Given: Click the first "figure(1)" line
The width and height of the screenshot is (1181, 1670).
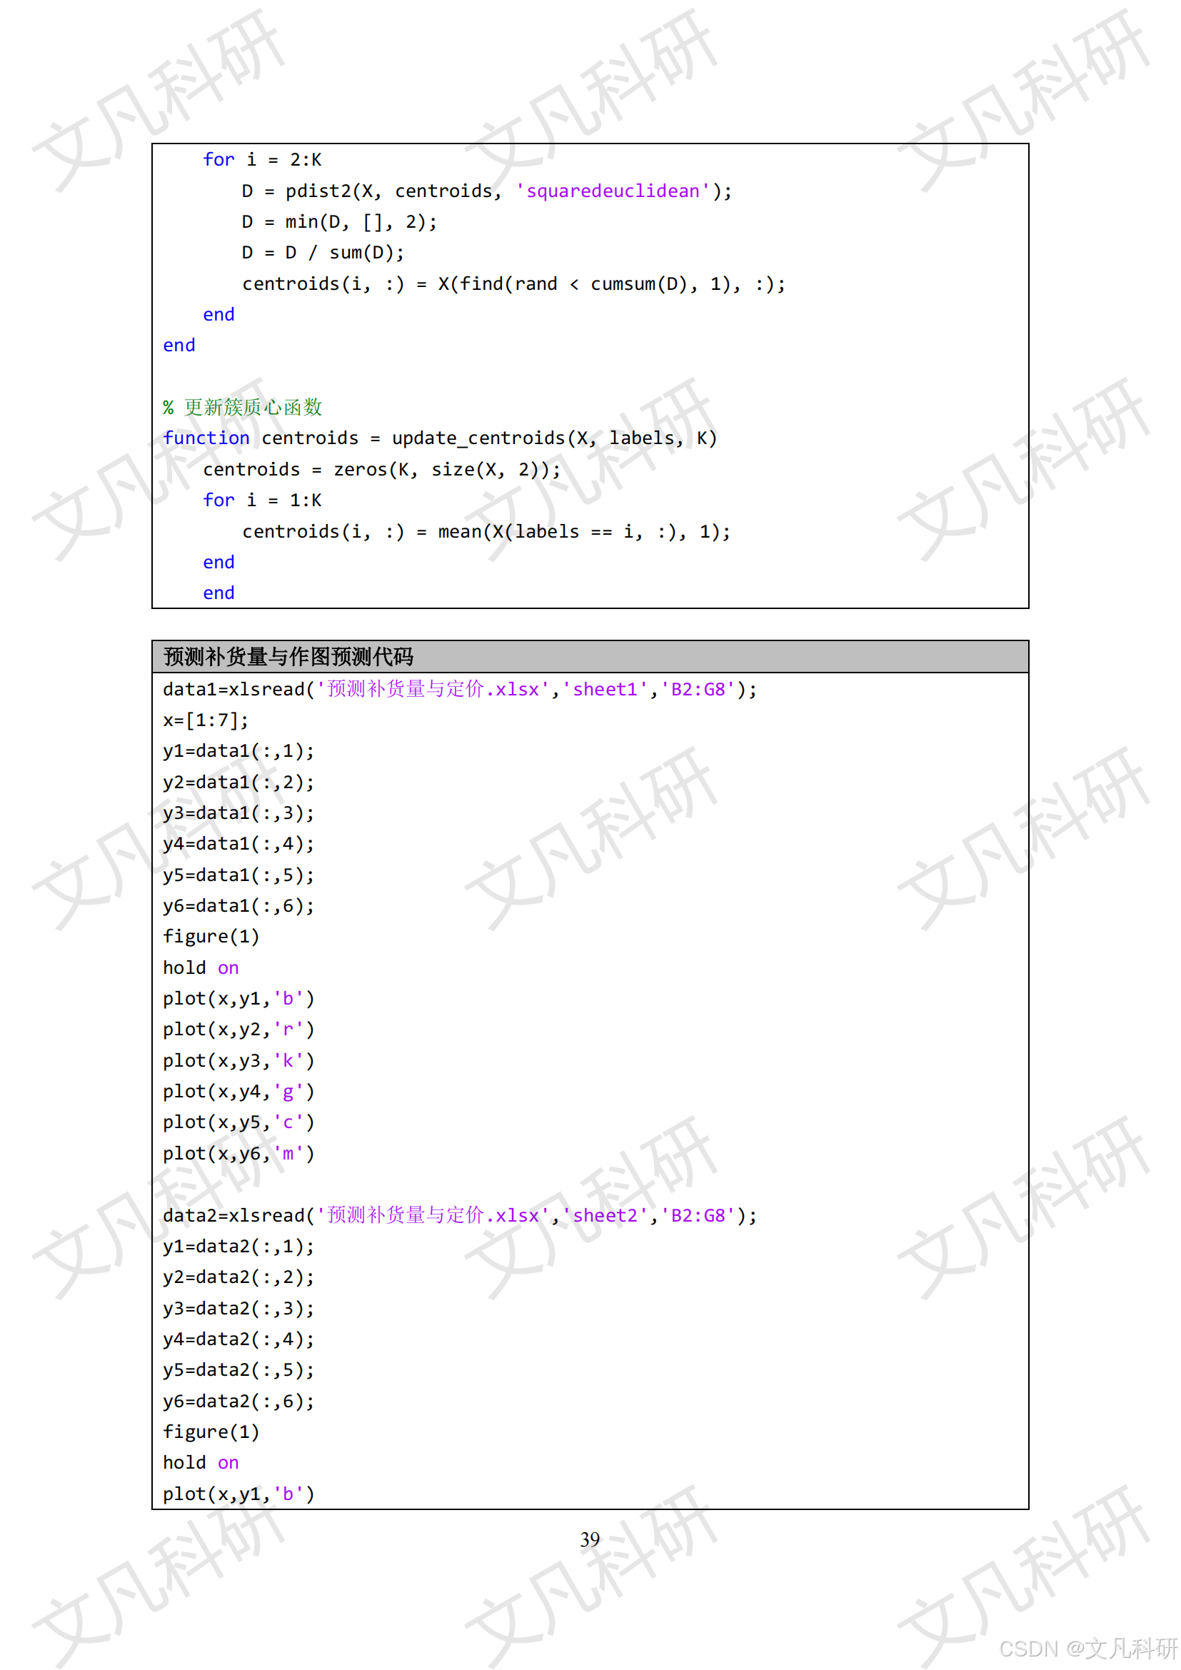Looking at the screenshot, I should pyautogui.click(x=211, y=936).
